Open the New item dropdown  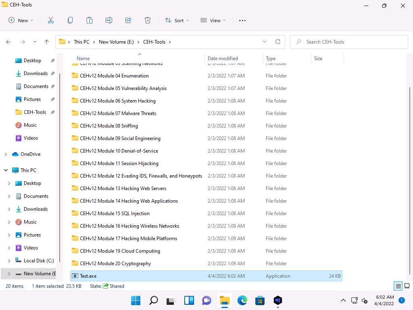pyautogui.click(x=21, y=20)
